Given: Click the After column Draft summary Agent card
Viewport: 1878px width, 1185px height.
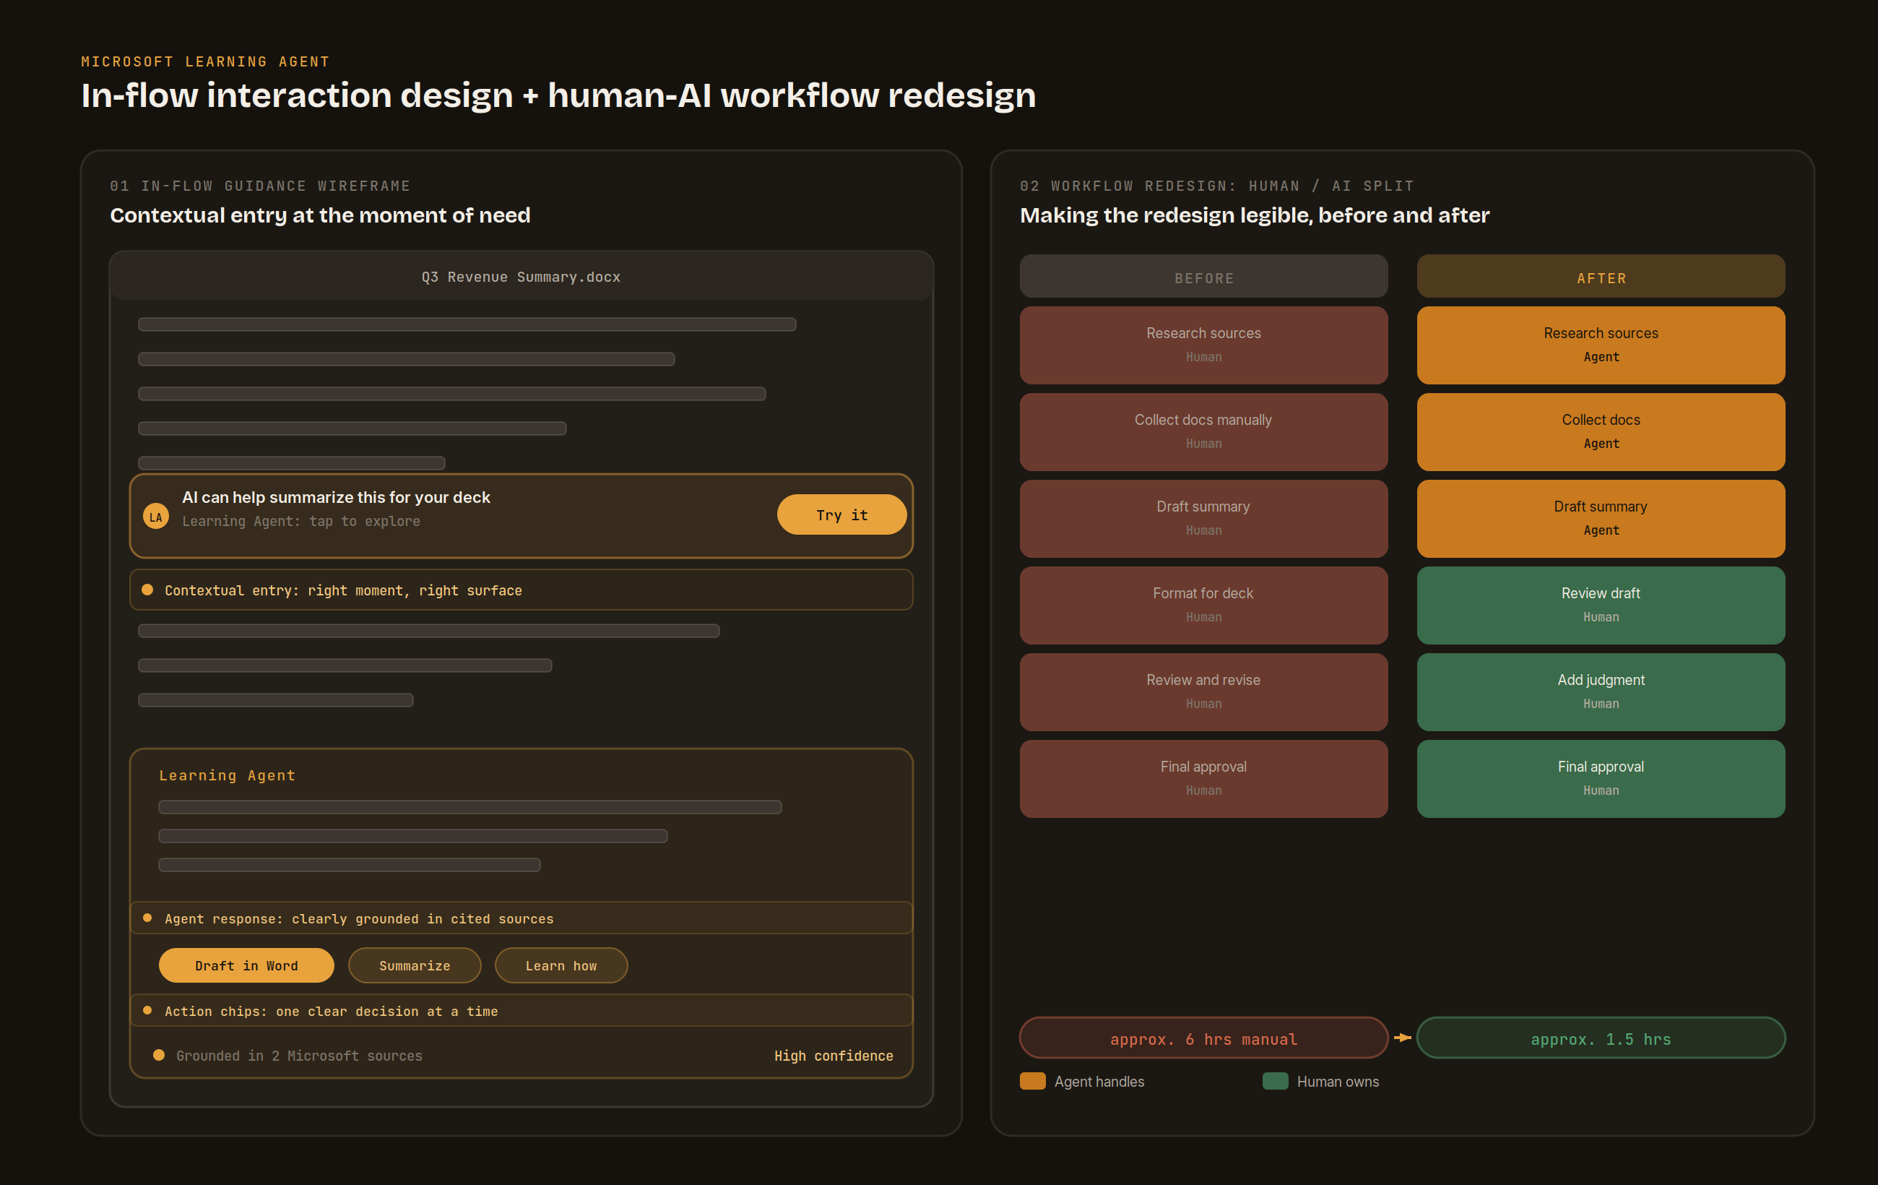Looking at the screenshot, I should click(x=1601, y=518).
